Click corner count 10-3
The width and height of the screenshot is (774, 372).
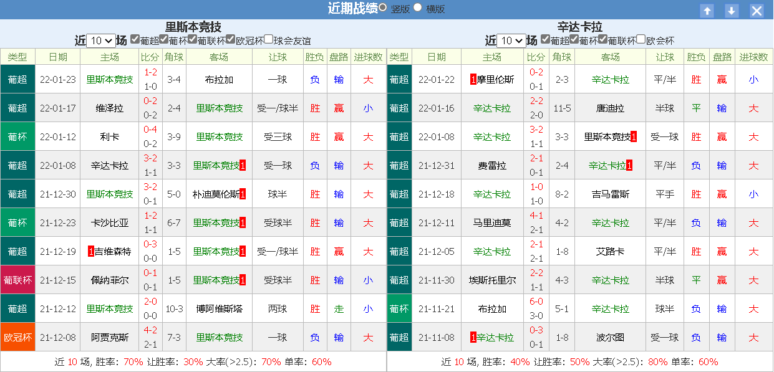pyautogui.click(x=174, y=309)
